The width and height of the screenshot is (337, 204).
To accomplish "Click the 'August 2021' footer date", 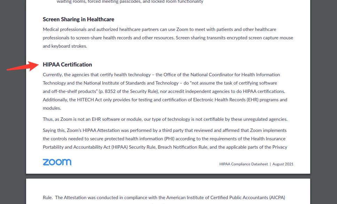I will pos(283,164).
